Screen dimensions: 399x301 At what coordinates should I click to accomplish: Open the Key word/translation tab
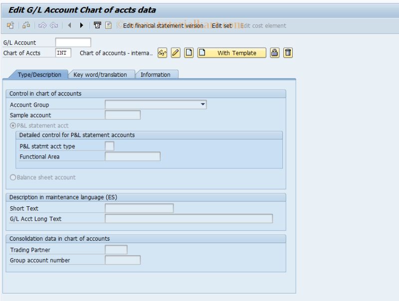coord(100,74)
